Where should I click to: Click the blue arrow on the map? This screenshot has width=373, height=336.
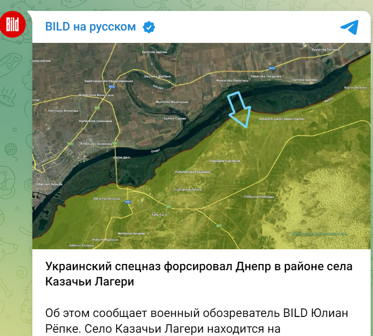[x=239, y=110]
